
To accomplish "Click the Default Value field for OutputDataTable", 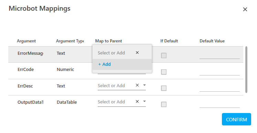I will tap(219, 104).
